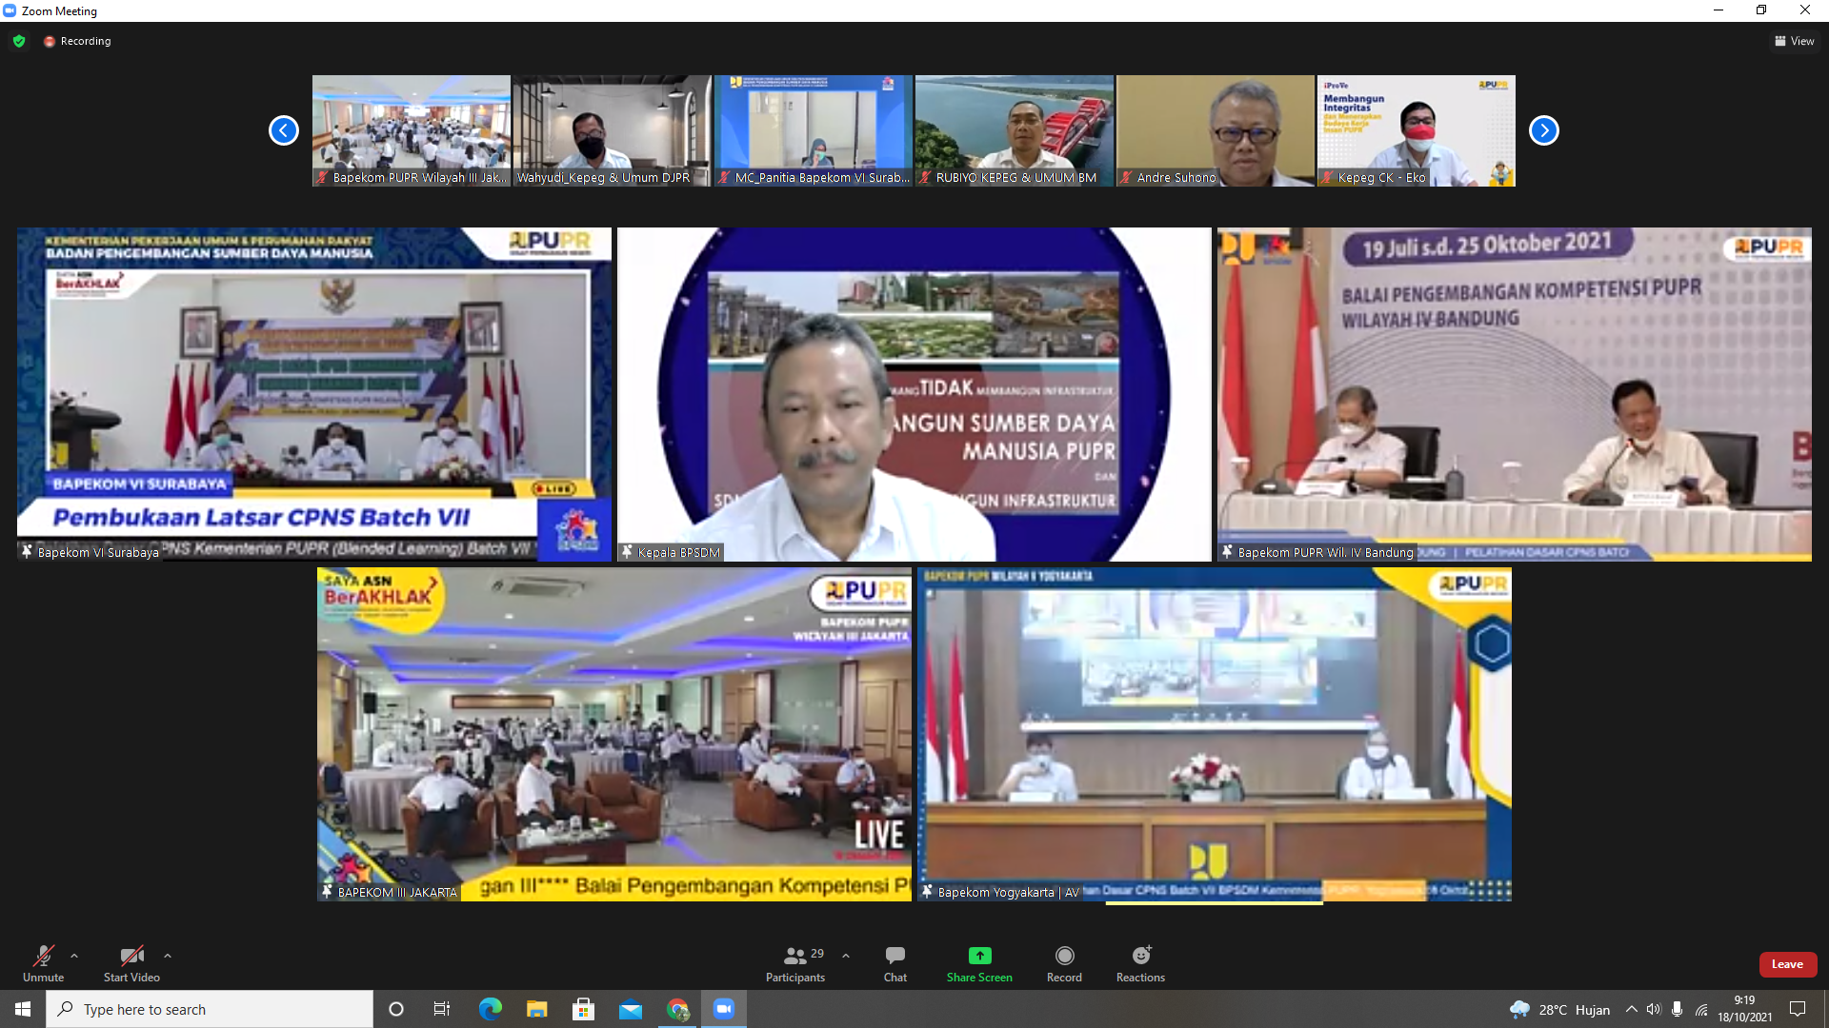Open audio options arrow next to Unmute
The height and width of the screenshot is (1028, 1829).
tap(74, 956)
